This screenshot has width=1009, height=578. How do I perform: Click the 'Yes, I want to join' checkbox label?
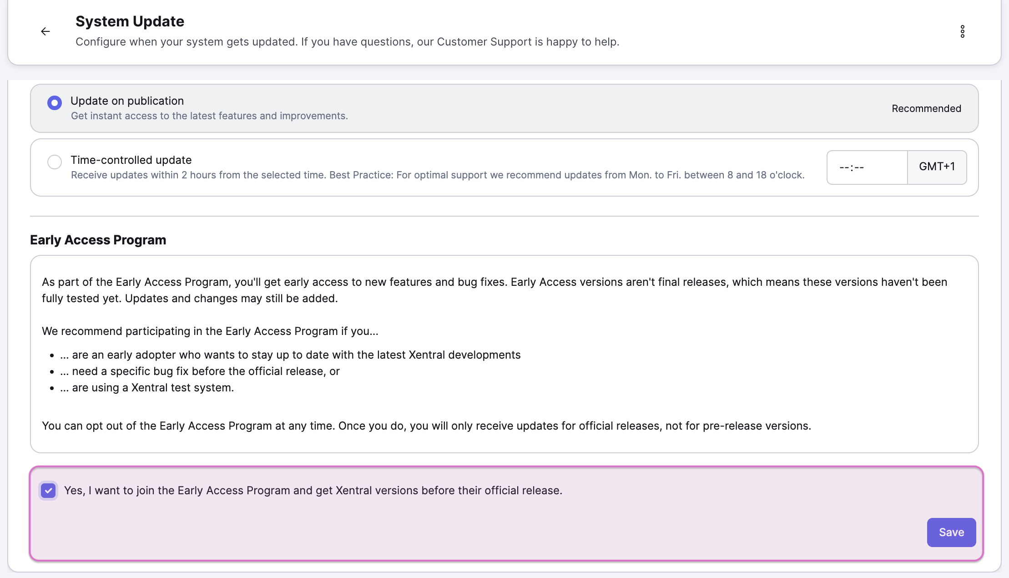tap(313, 491)
